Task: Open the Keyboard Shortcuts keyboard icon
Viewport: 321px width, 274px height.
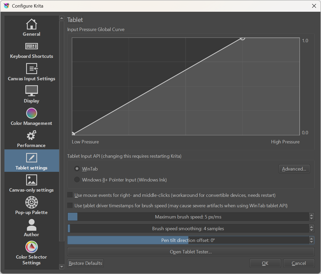Action: point(32,46)
